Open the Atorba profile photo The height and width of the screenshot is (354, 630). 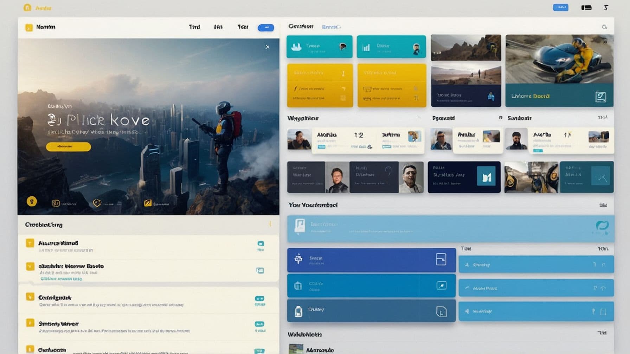click(299, 139)
